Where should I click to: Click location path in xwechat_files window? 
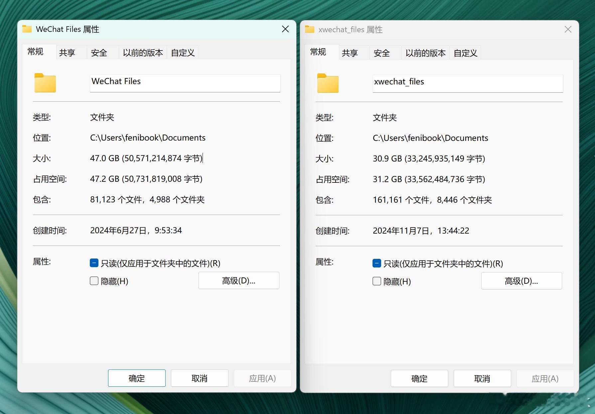point(430,138)
